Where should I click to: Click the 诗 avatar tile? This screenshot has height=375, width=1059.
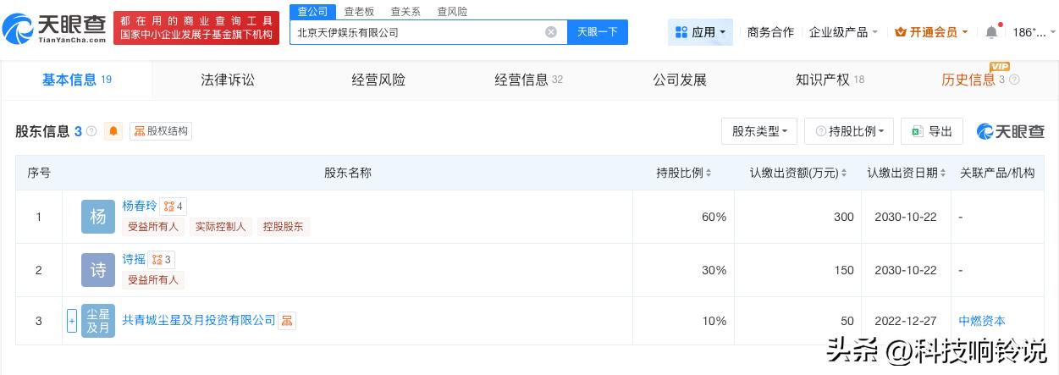click(98, 270)
